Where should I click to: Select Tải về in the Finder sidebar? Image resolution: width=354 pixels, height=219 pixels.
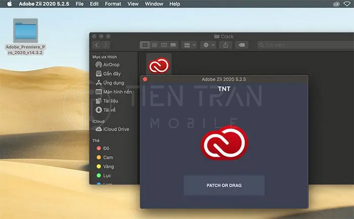(x=105, y=110)
